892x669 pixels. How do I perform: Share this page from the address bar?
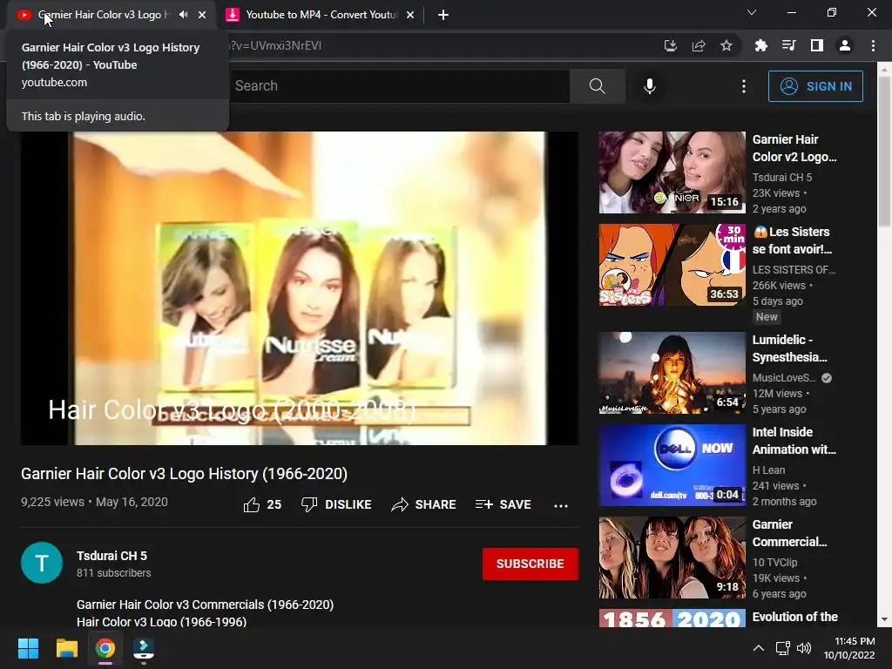click(699, 45)
